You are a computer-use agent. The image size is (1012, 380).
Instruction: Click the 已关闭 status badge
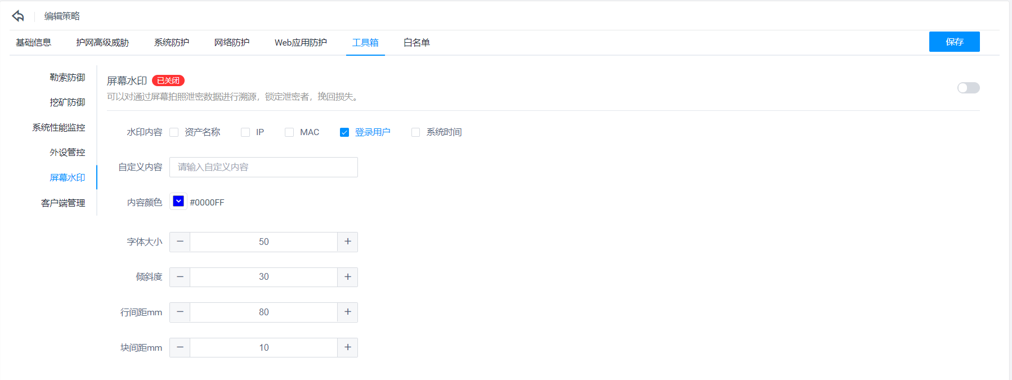pos(168,81)
